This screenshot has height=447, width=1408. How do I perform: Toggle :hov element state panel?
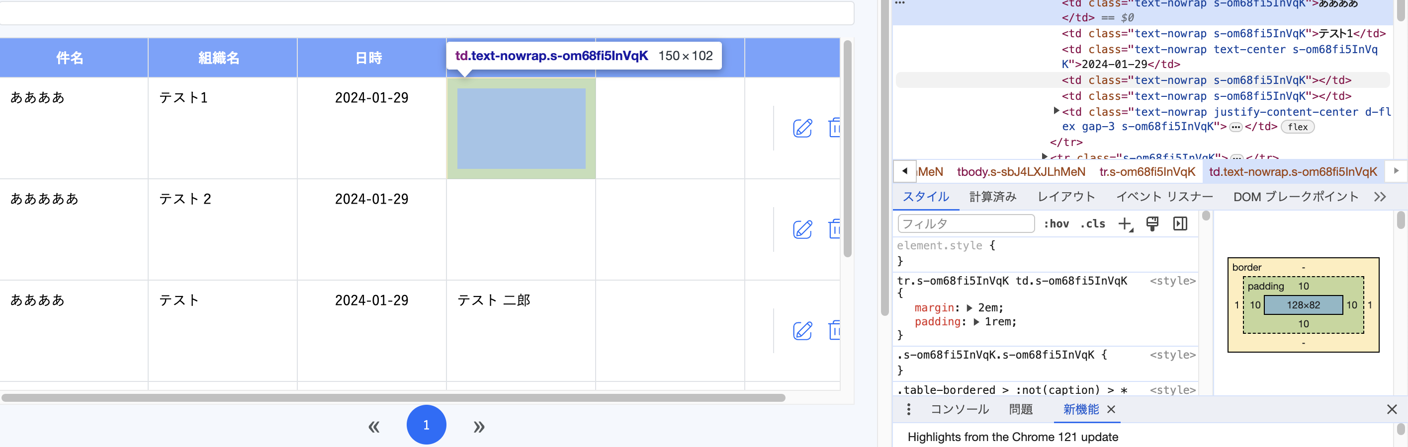coord(1056,224)
